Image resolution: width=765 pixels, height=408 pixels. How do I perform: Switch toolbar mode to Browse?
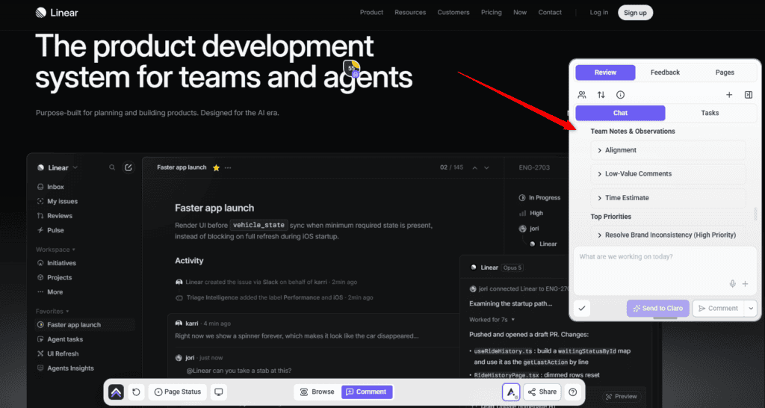click(x=318, y=392)
